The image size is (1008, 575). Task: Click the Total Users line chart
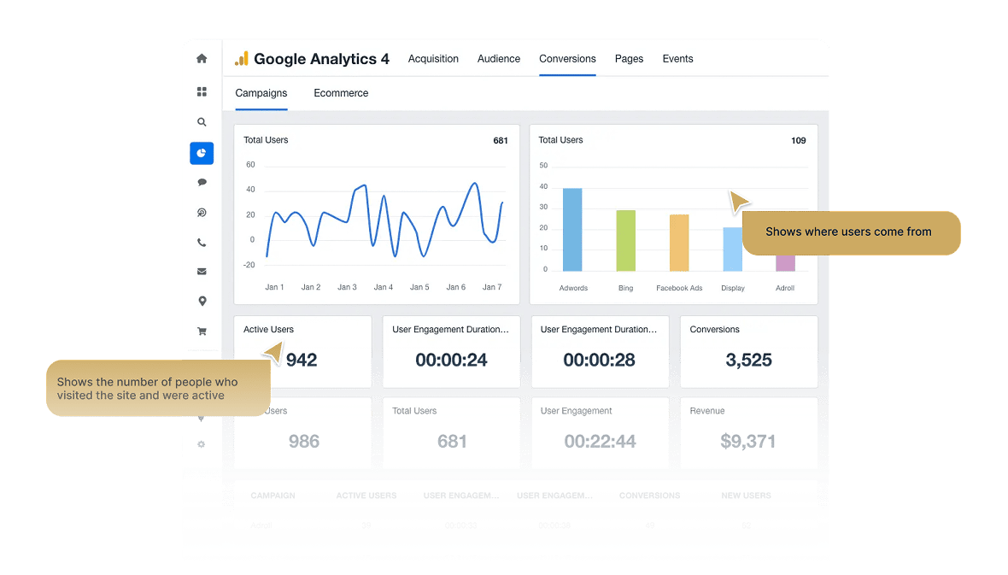click(x=384, y=220)
